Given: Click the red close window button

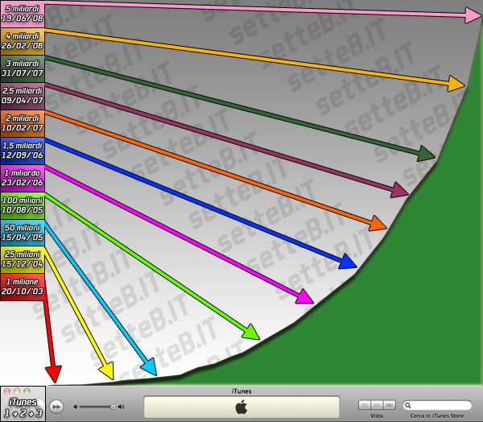Looking at the screenshot, I should point(7,391).
